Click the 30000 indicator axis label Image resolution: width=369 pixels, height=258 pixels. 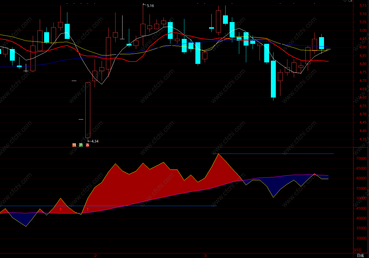click(361, 238)
